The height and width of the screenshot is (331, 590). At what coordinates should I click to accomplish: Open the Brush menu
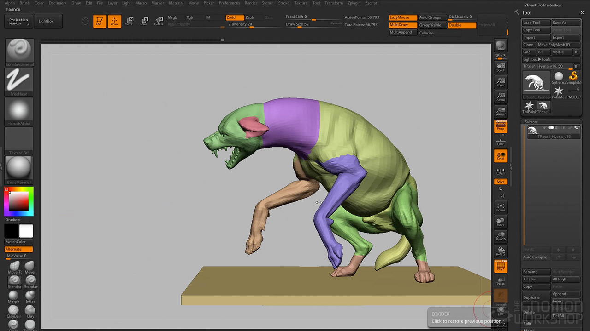pos(24,3)
